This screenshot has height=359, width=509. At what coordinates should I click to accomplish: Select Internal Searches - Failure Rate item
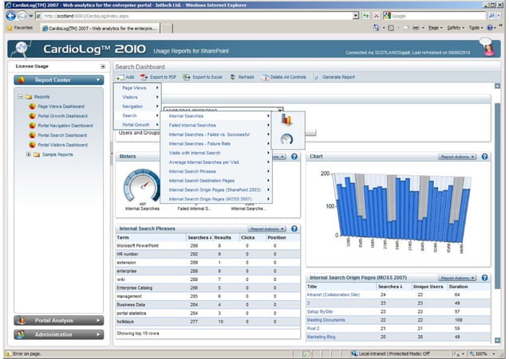216,144
